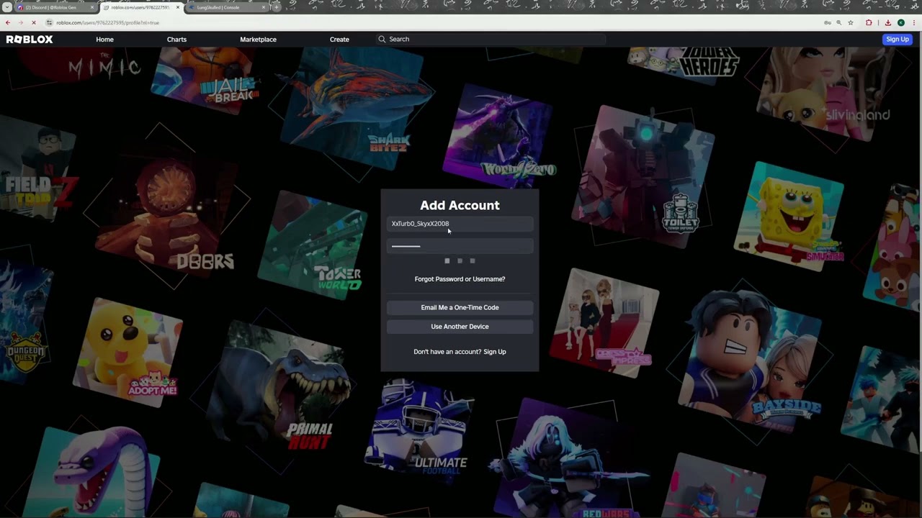Image resolution: width=922 pixels, height=518 pixels.
Task: Click the zoom magnifier icon in the address bar
Action: pyautogui.click(x=839, y=23)
